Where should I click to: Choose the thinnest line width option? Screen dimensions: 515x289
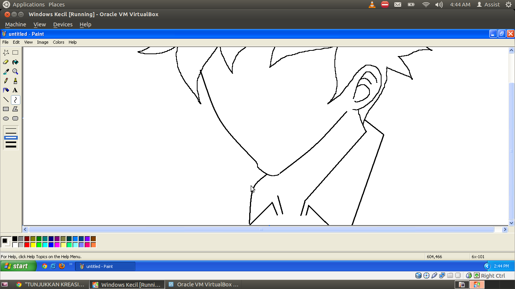click(11, 129)
